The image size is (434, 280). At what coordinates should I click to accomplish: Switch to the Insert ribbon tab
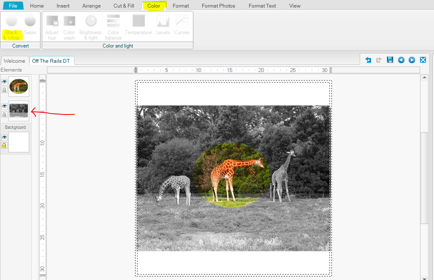[x=63, y=6]
